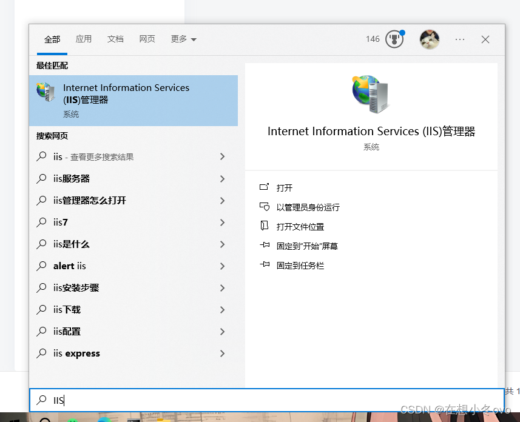This screenshot has width=520, height=422.
Task: Open the three-dot options menu
Action: point(460,39)
